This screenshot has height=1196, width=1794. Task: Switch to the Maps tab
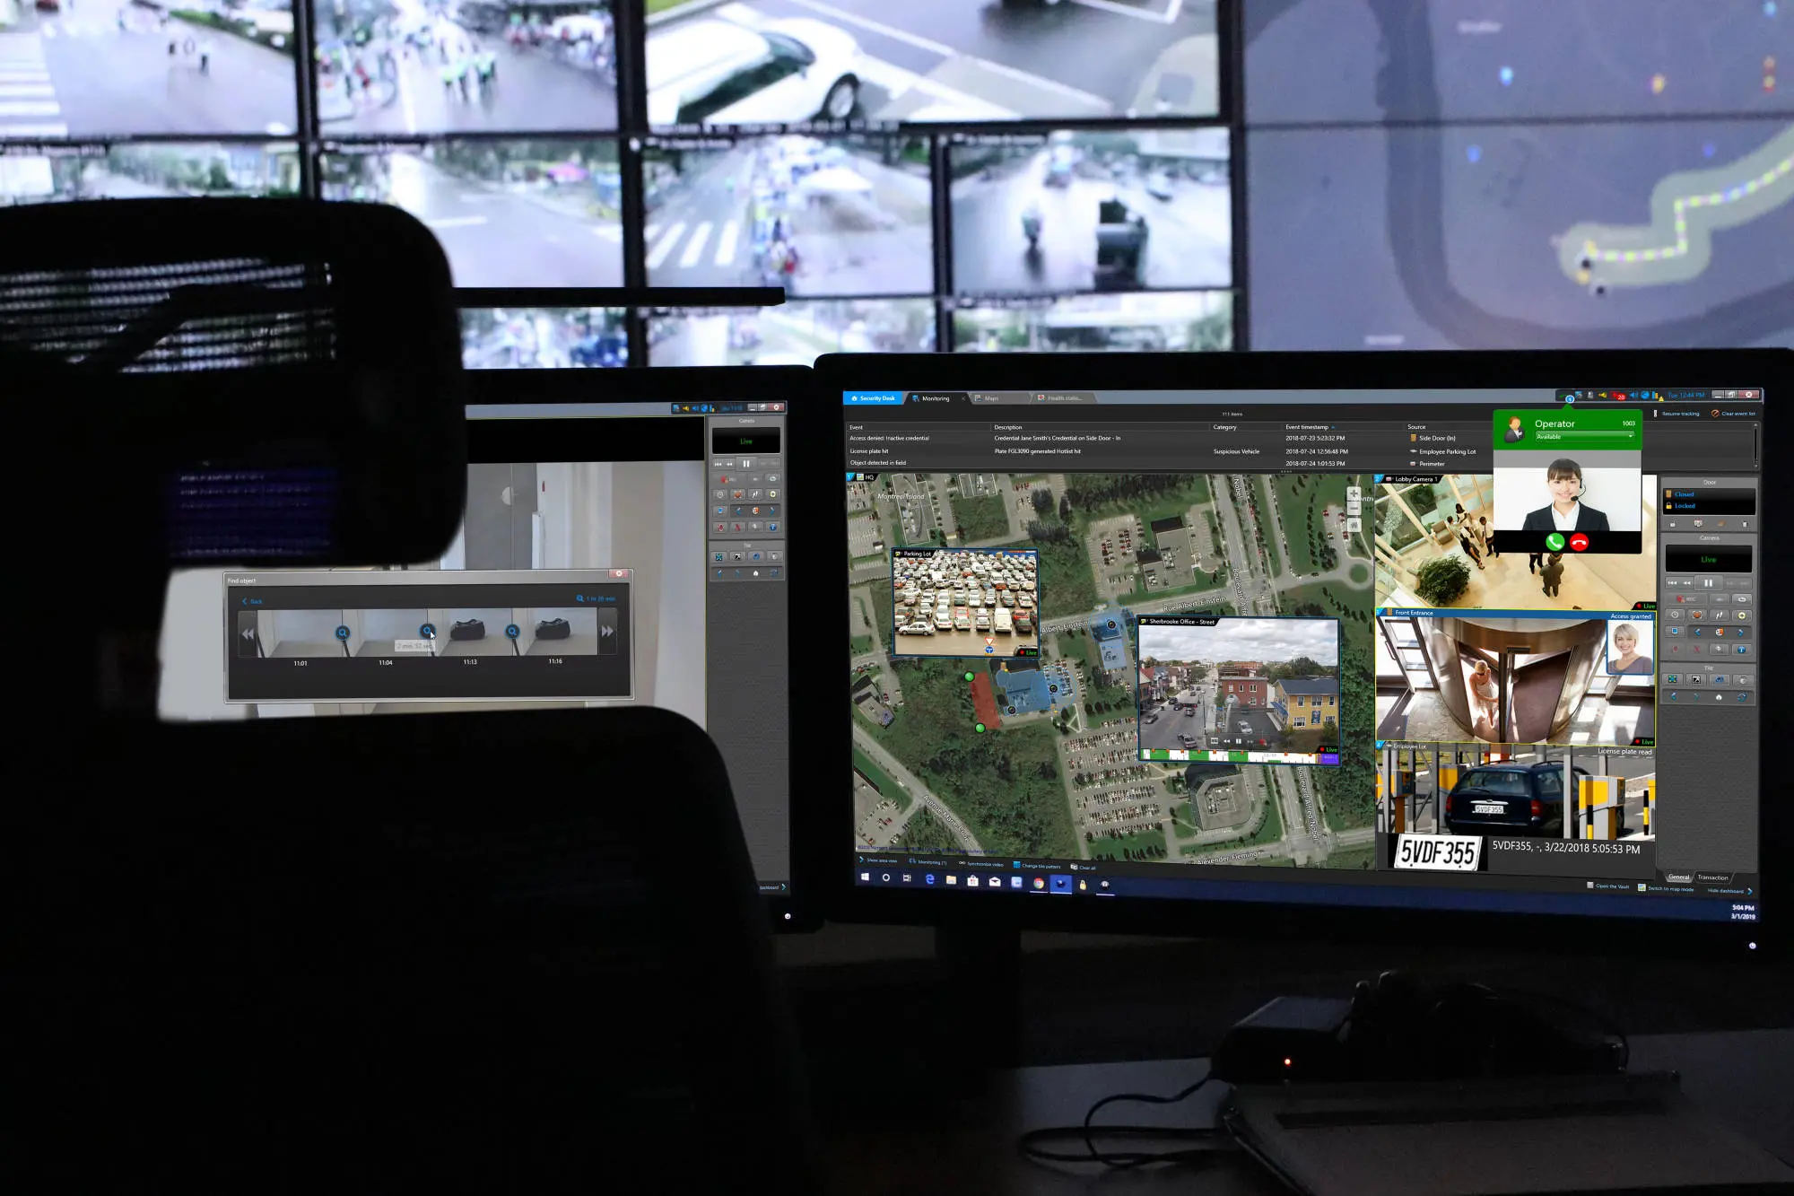990,398
